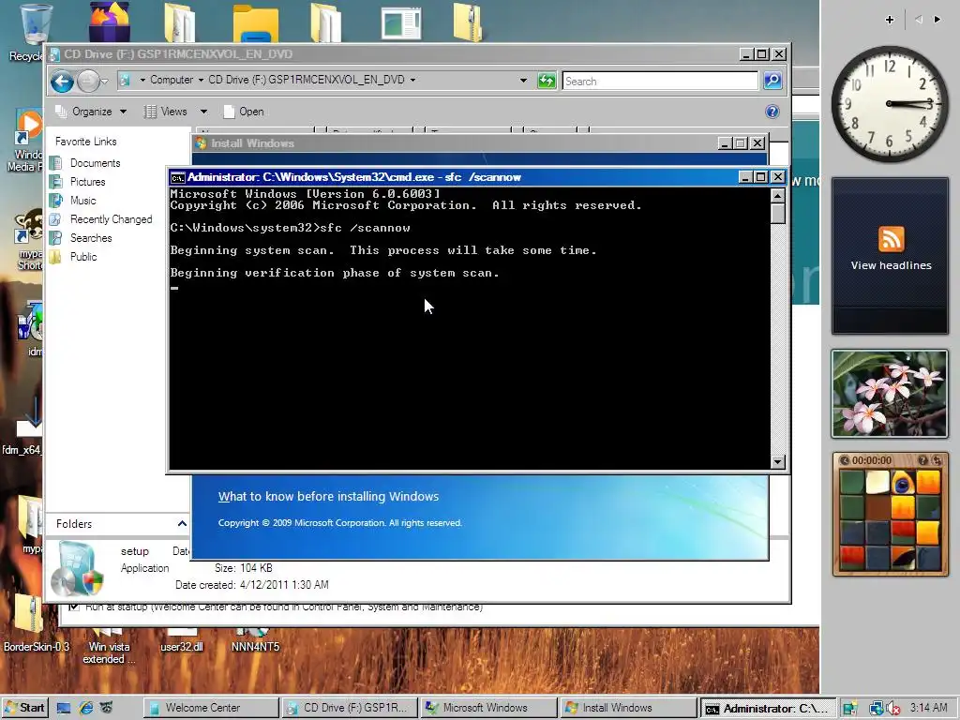The height and width of the screenshot is (720, 960).
Task: Click the cmd vertical scroll thumb
Action: (777, 214)
